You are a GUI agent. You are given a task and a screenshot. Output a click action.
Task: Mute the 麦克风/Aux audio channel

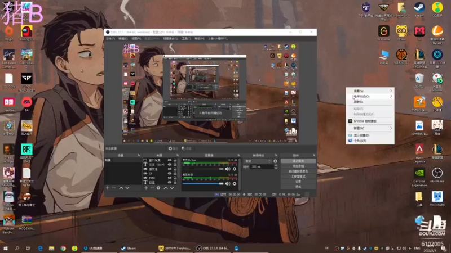click(x=228, y=169)
